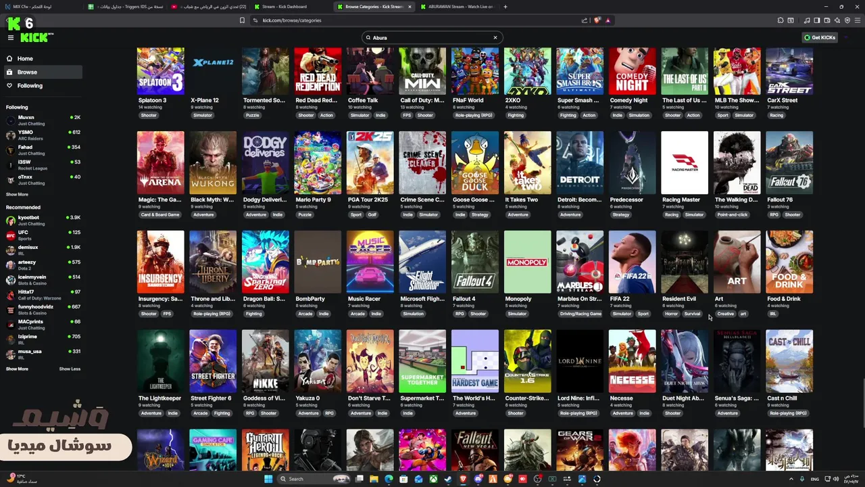
Task: Click the share icon in address bar
Action: coord(585,20)
